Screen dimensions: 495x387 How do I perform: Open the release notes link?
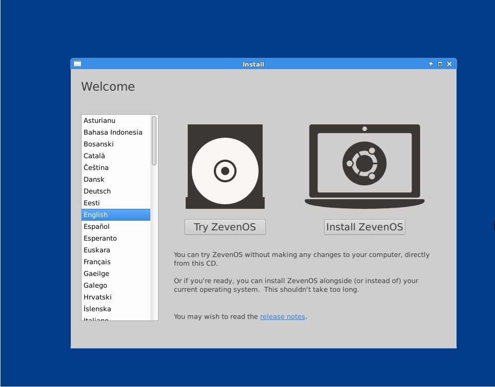[283, 316]
